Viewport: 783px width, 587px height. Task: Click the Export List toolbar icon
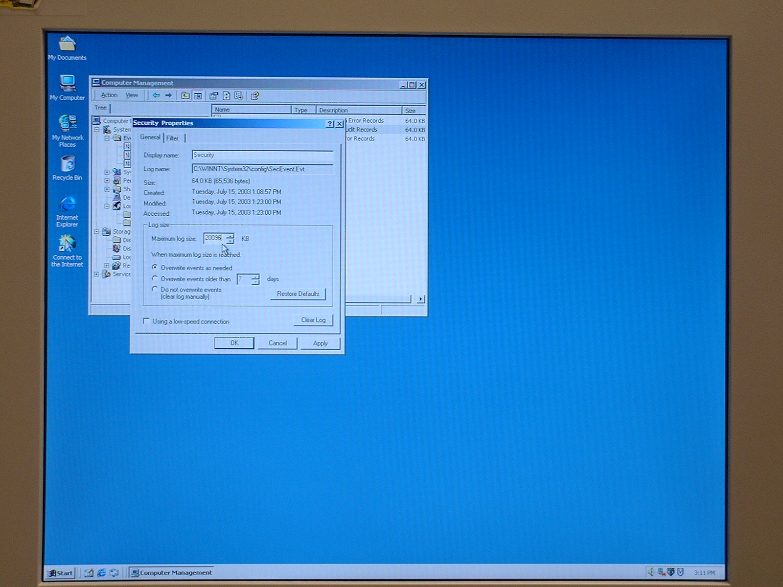pos(238,96)
